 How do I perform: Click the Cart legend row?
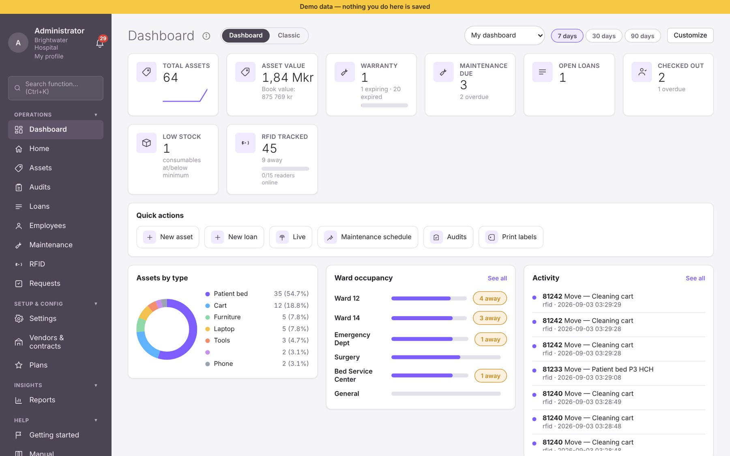[x=257, y=306]
